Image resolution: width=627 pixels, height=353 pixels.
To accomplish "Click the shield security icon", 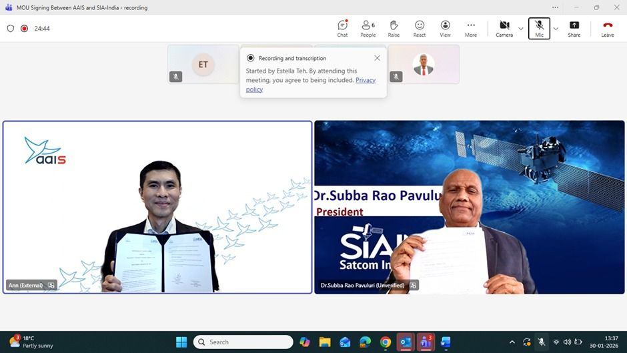I will click(x=10, y=29).
